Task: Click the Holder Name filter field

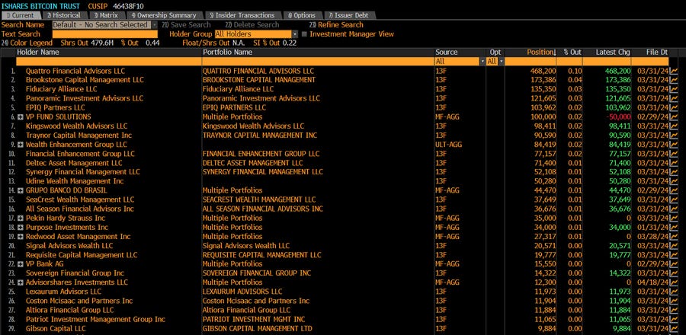Action: pyautogui.click(x=108, y=62)
